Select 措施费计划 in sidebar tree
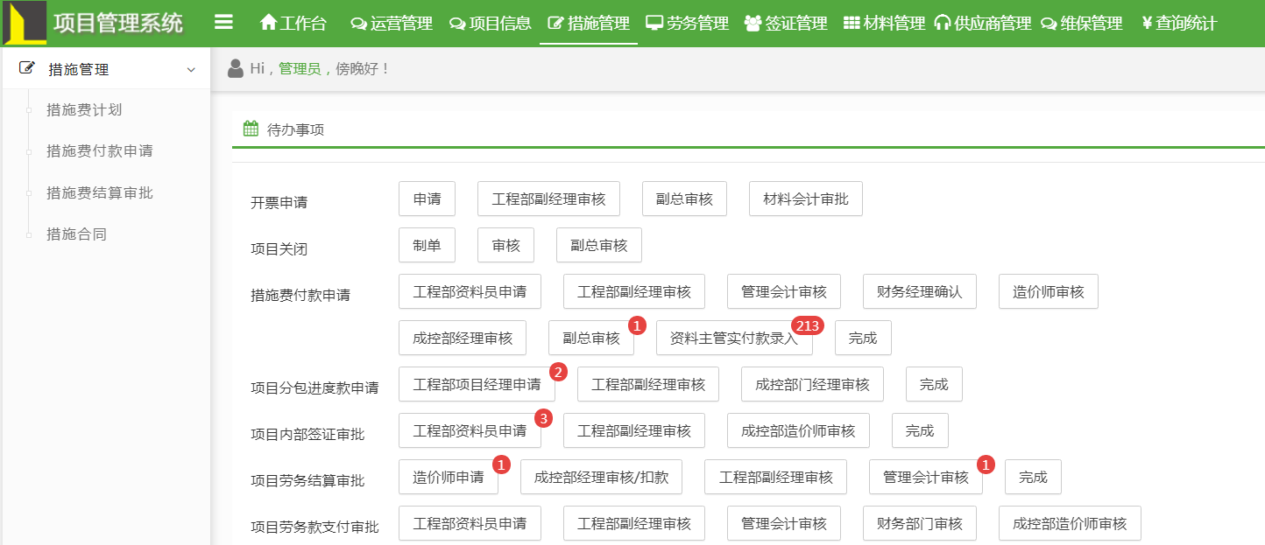The width and height of the screenshot is (1265, 545). click(84, 110)
